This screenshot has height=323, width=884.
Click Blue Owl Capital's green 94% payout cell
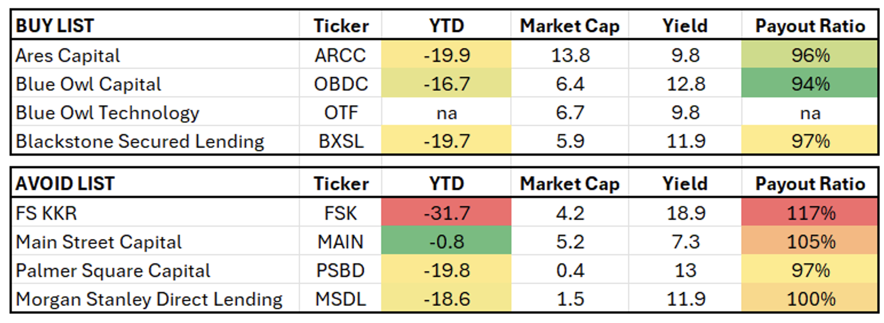(810, 84)
